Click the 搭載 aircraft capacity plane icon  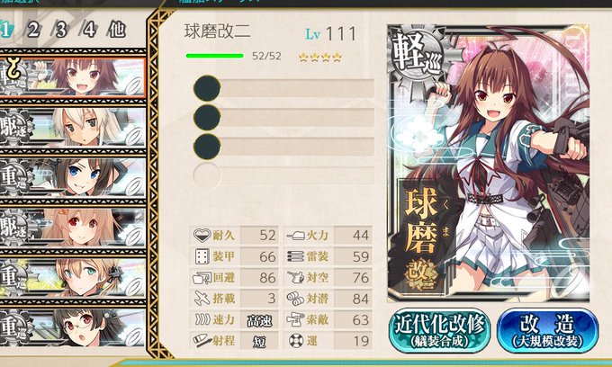pos(202,299)
